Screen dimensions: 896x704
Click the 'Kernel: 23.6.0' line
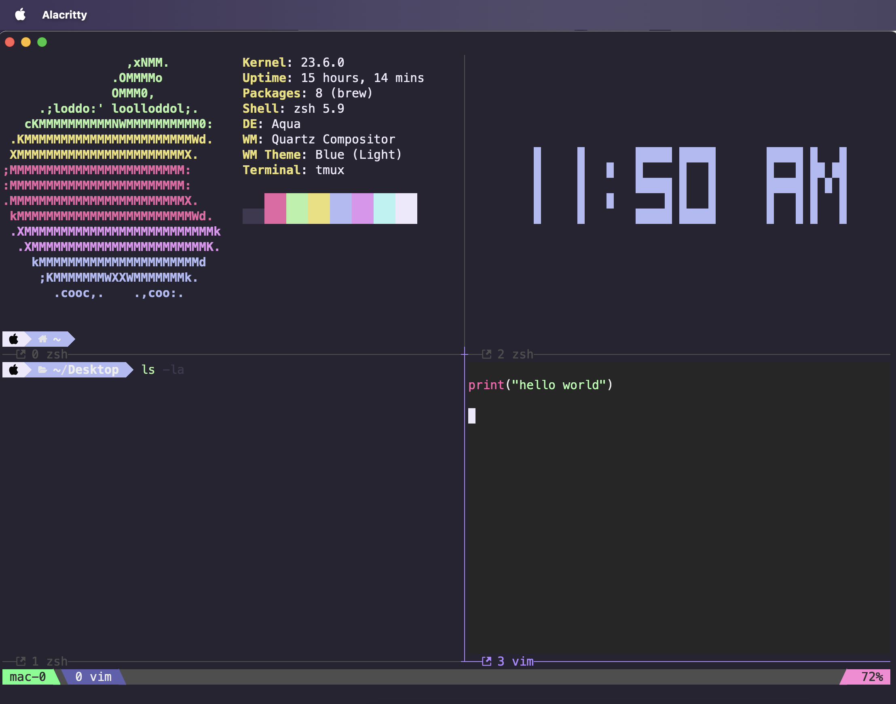click(293, 63)
